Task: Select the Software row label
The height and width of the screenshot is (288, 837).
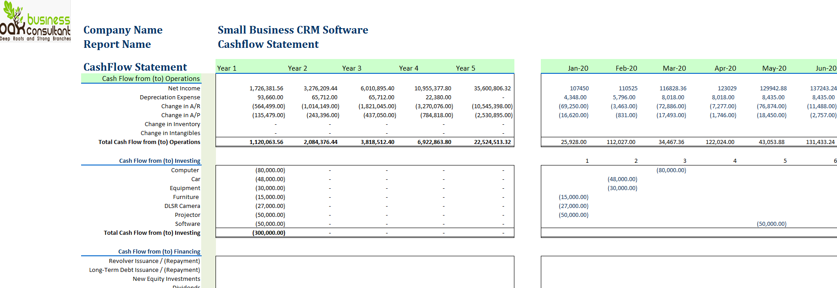Action: [x=188, y=224]
